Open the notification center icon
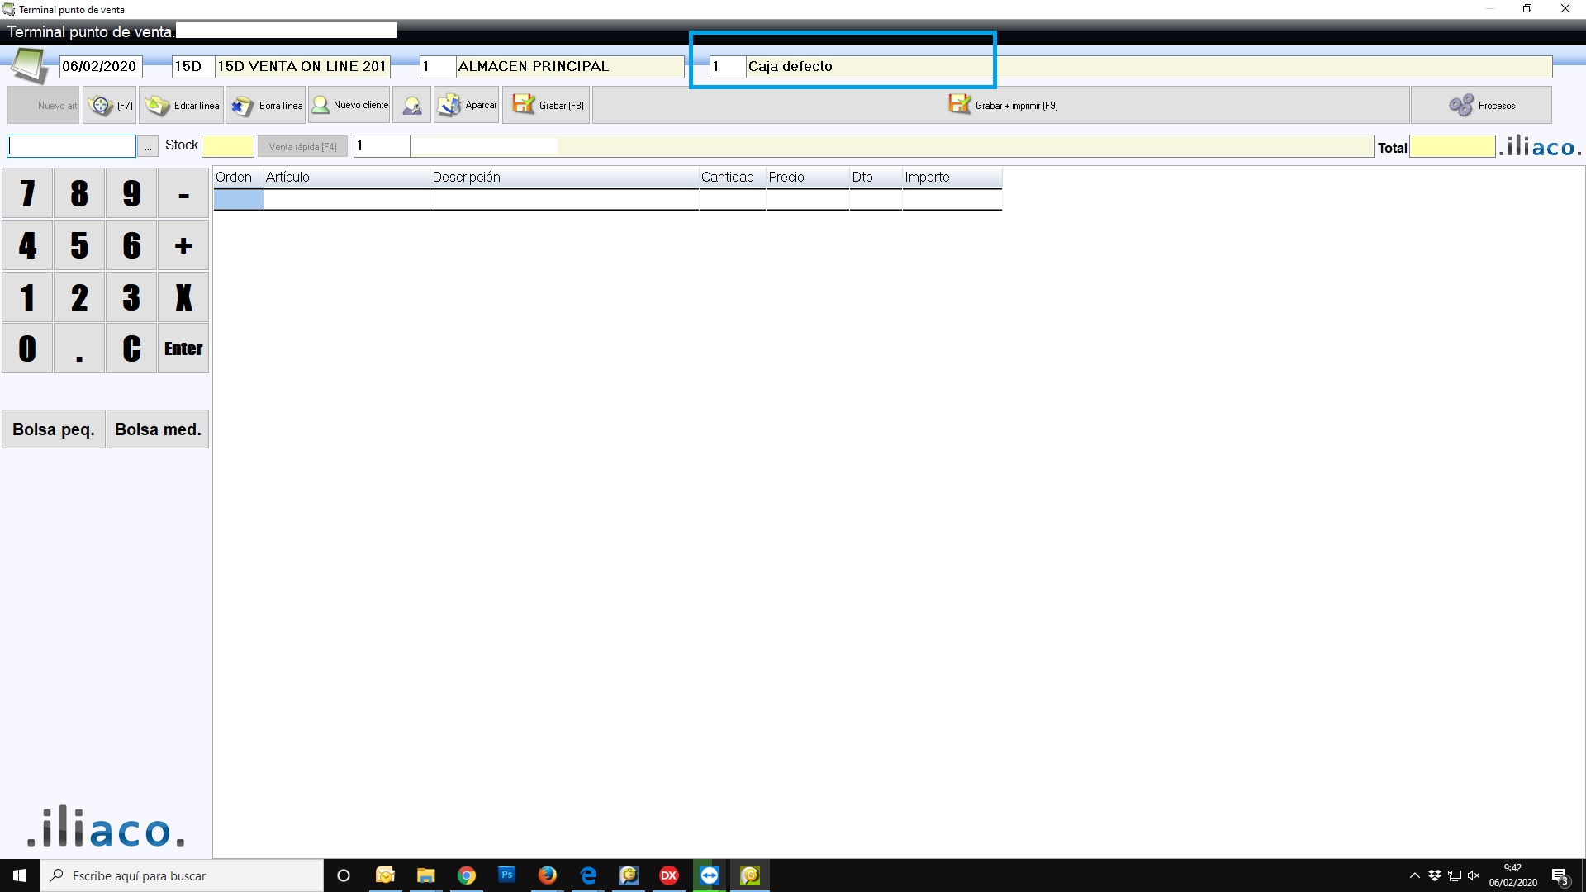The image size is (1586, 892). point(1560,876)
